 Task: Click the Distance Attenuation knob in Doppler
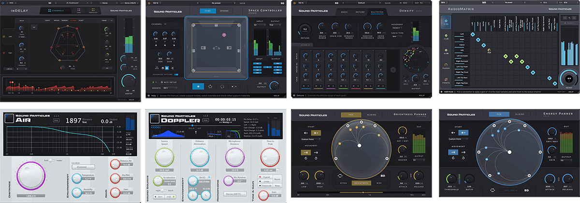(x=200, y=157)
